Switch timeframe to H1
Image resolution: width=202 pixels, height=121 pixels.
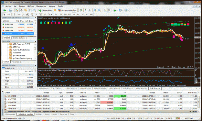74,14
